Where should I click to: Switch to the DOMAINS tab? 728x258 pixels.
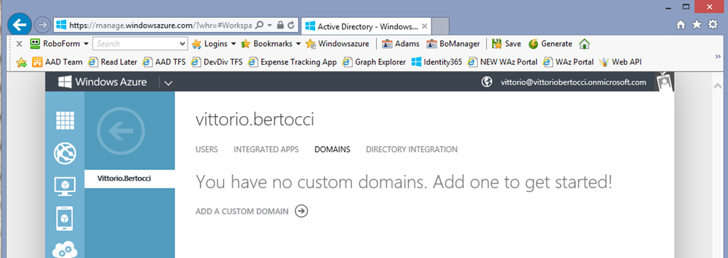coord(333,149)
